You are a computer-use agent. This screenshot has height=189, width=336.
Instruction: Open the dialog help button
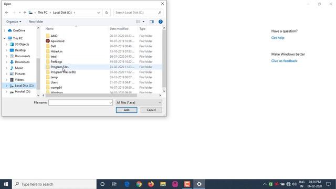coord(160,22)
